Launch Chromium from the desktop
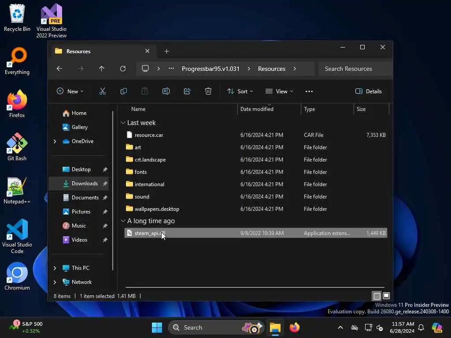 [x=17, y=276]
